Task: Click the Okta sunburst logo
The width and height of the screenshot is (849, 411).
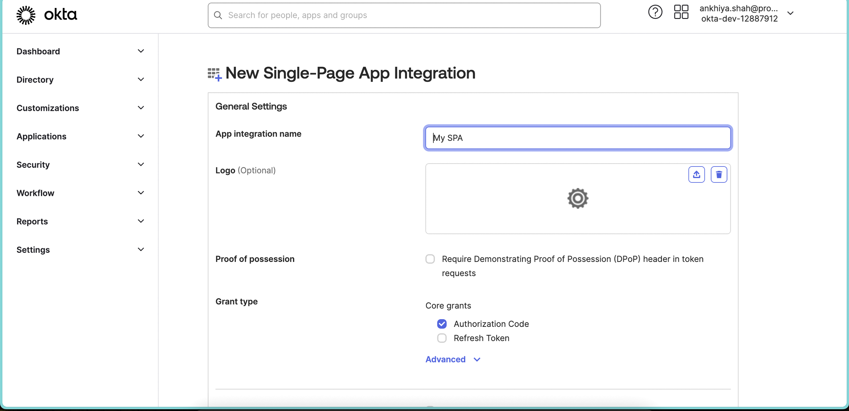Action: (26, 15)
